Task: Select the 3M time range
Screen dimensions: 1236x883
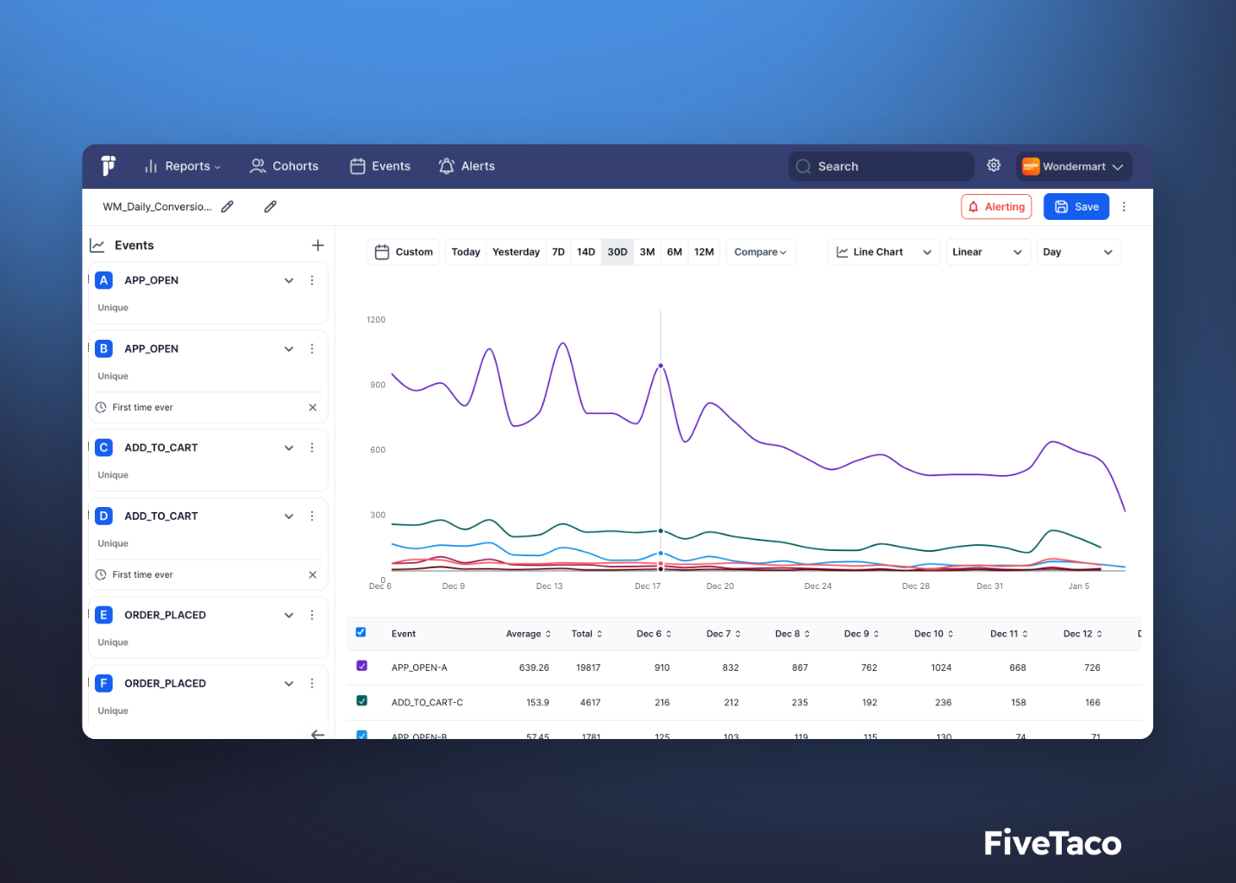Action: (x=648, y=252)
